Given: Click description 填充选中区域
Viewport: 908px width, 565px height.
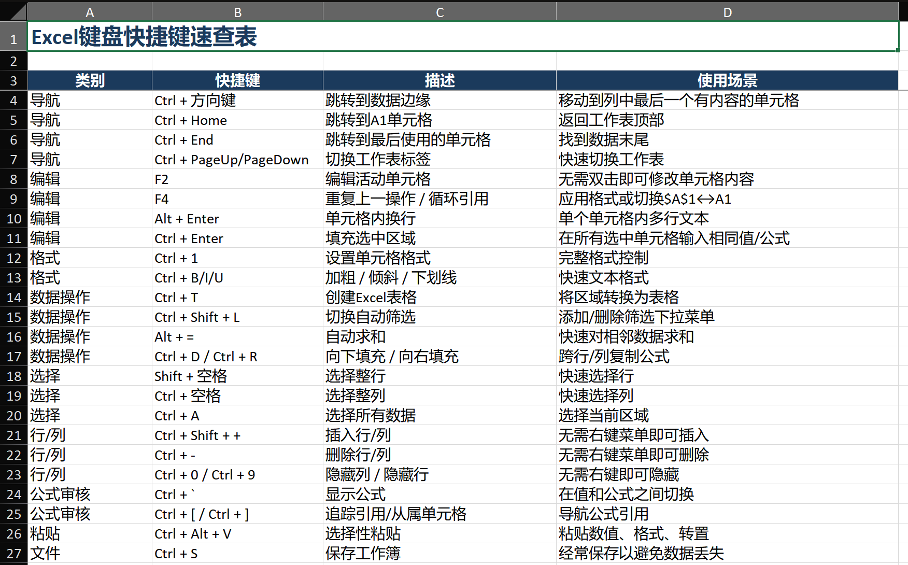Looking at the screenshot, I should [439, 238].
